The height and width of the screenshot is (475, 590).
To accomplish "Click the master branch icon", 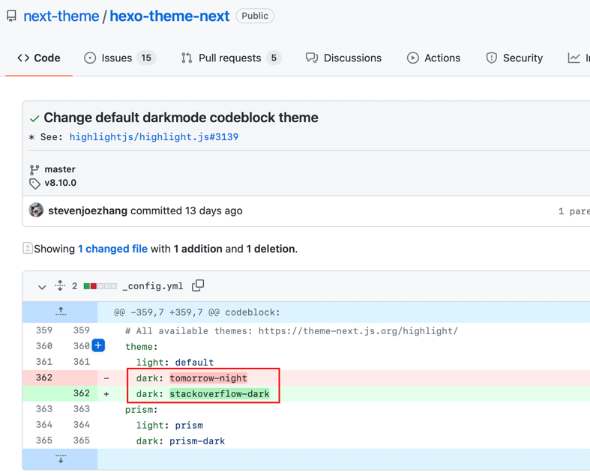I will [34, 169].
